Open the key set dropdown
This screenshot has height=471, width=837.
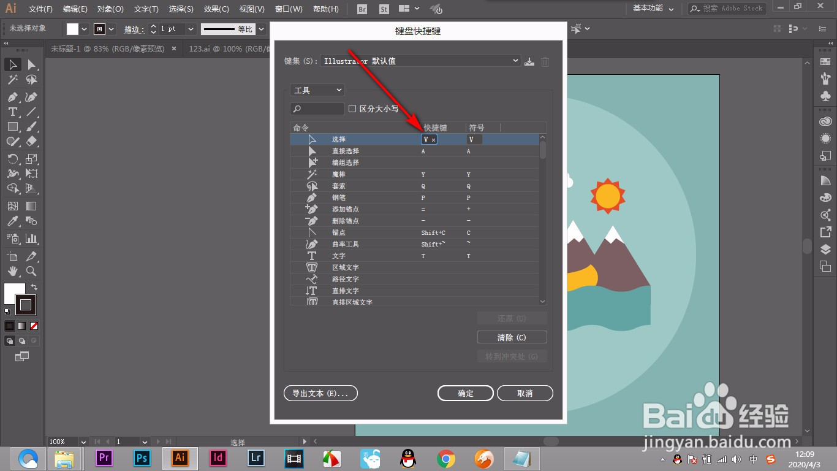420,61
